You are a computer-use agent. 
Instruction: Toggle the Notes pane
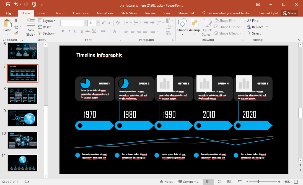point(166,182)
